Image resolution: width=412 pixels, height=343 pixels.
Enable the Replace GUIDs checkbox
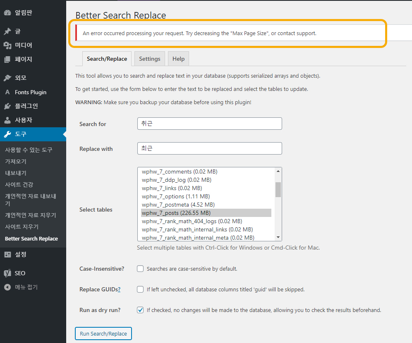point(140,289)
